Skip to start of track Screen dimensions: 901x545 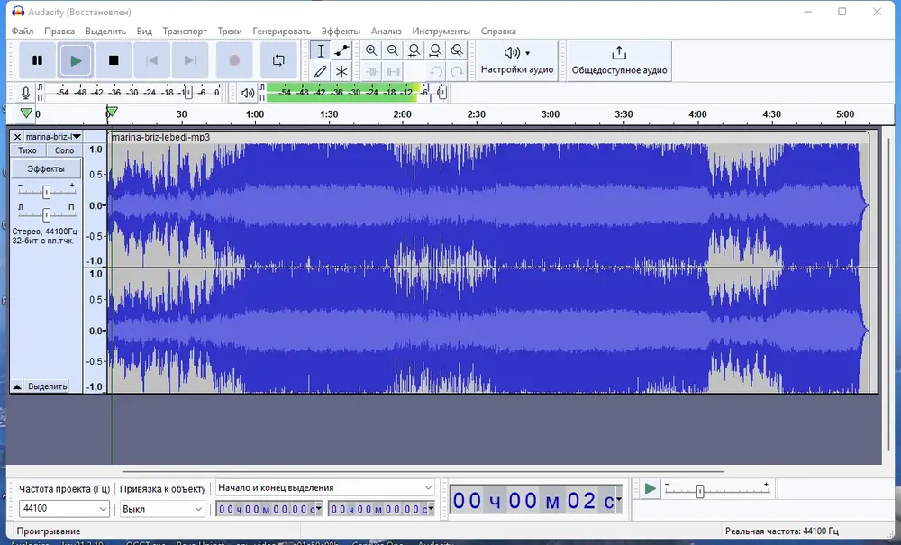point(151,60)
